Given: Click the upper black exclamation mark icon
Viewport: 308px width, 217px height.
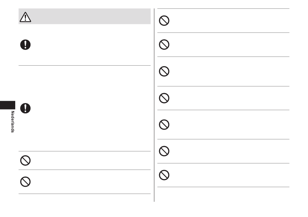Looking at the screenshot, I should pos(25,44).
